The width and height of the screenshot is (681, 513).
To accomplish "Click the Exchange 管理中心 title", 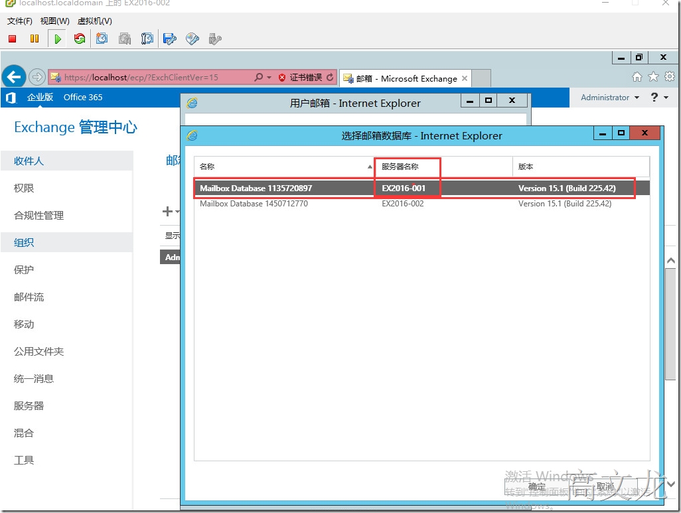I will [76, 127].
